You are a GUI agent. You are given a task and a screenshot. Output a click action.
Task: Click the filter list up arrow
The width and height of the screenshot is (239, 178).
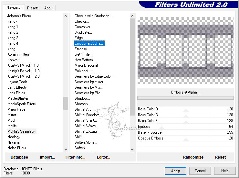coord(132,16)
